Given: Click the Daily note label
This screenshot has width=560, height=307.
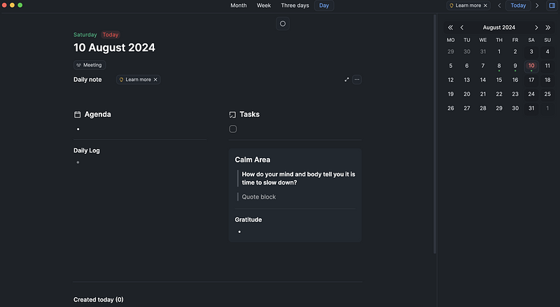Looking at the screenshot, I should [x=87, y=80].
